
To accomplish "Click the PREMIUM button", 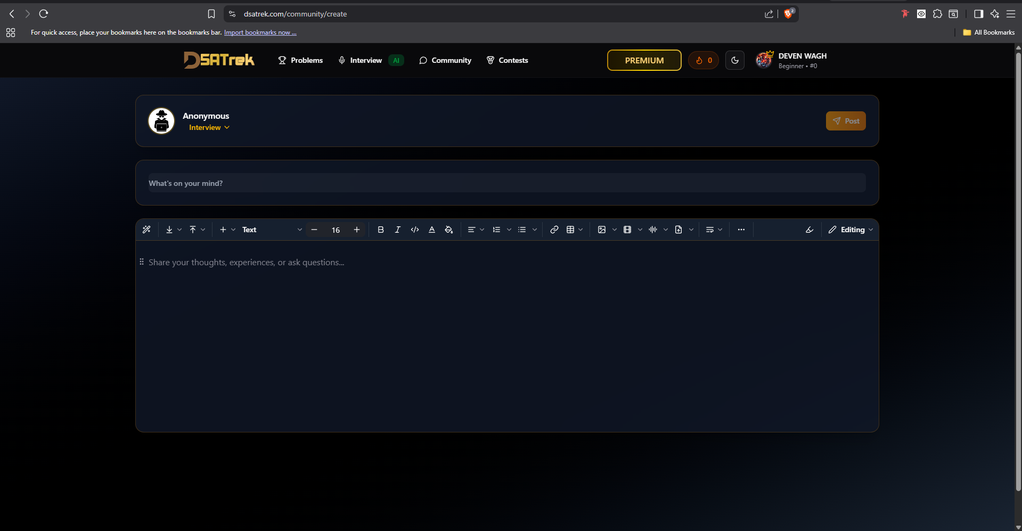I will [x=644, y=60].
